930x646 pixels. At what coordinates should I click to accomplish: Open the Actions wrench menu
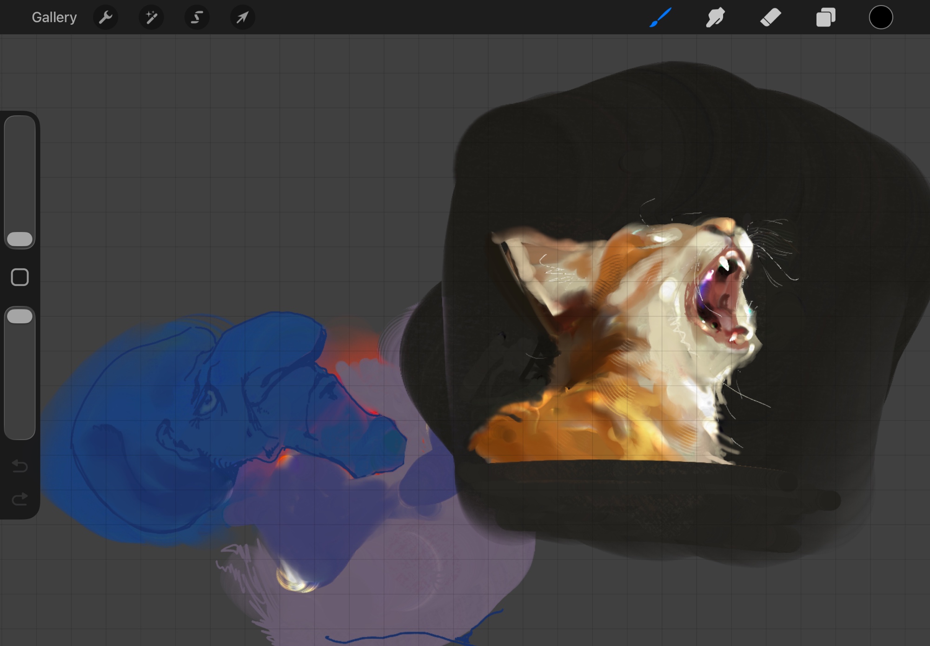pyautogui.click(x=106, y=18)
